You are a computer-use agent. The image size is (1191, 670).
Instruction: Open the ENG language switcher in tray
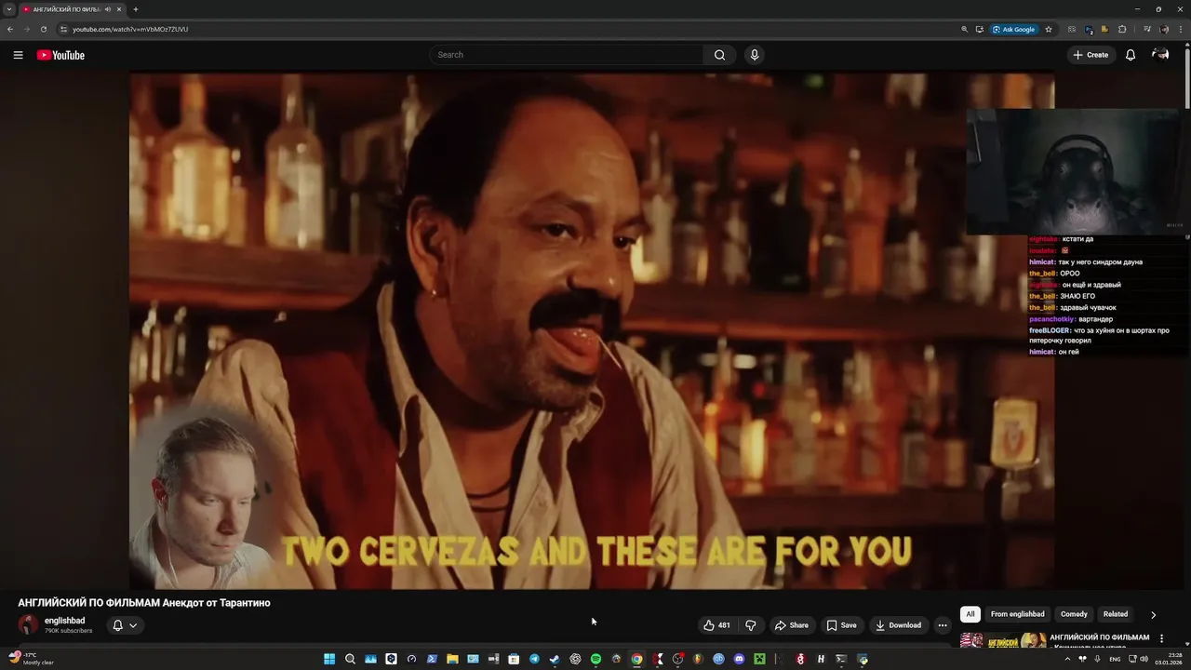click(x=1115, y=659)
